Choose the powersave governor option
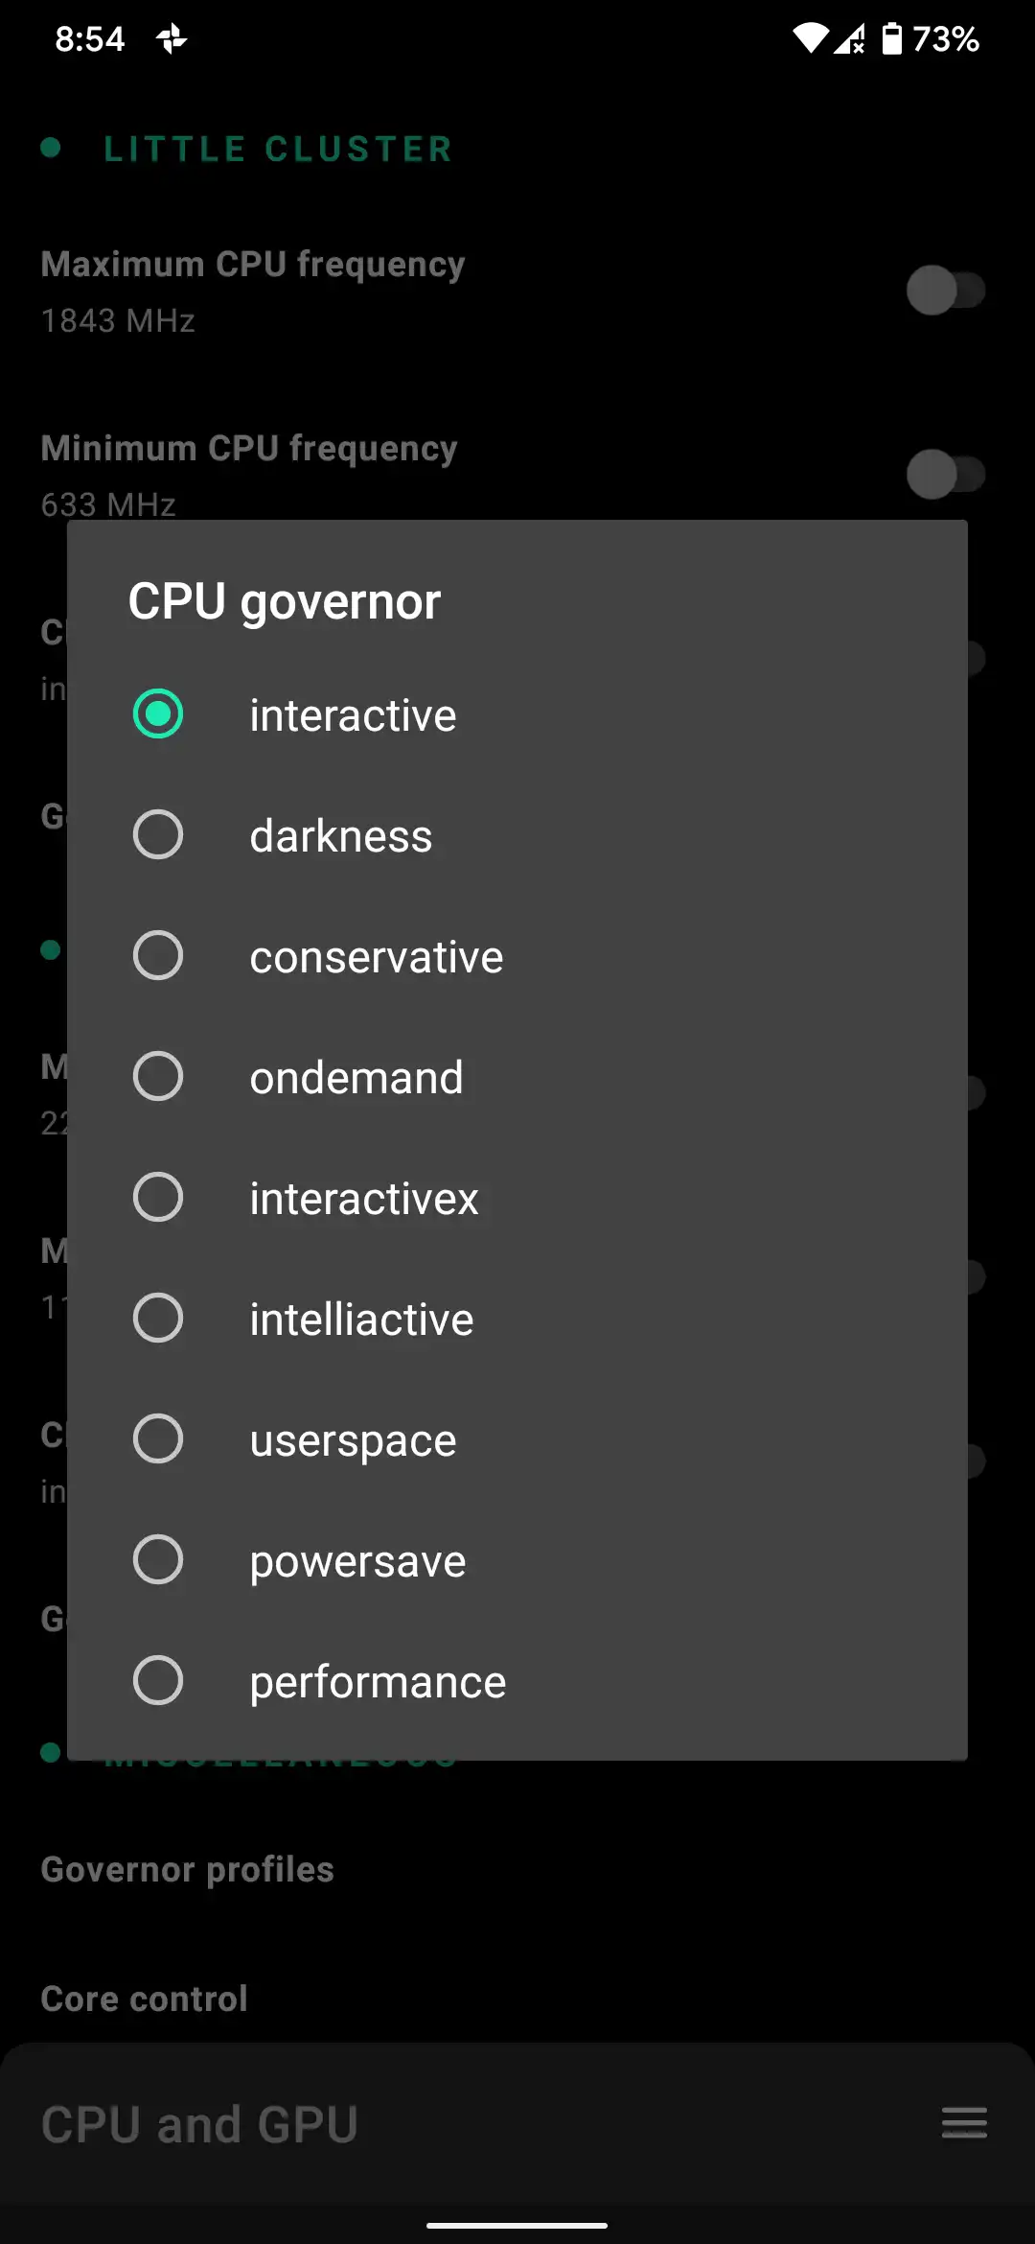 pos(158,1560)
